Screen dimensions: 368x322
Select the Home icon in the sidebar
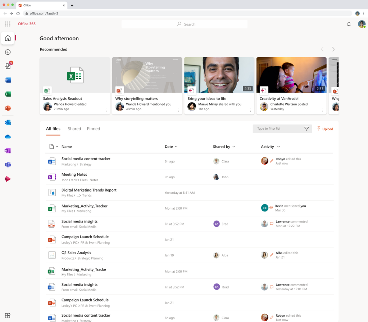[x=8, y=38]
